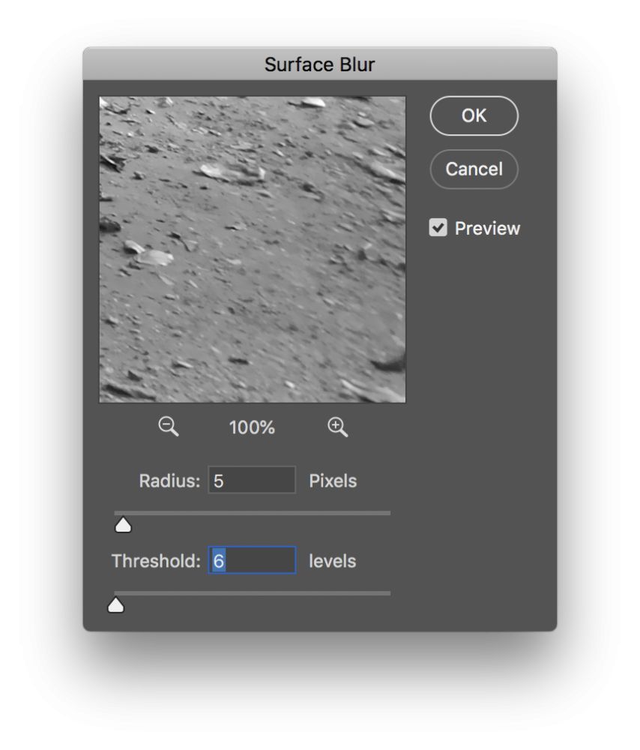The width and height of the screenshot is (640, 750).
Task: Click the Threshold slider handle
Action: coord(115,605)
